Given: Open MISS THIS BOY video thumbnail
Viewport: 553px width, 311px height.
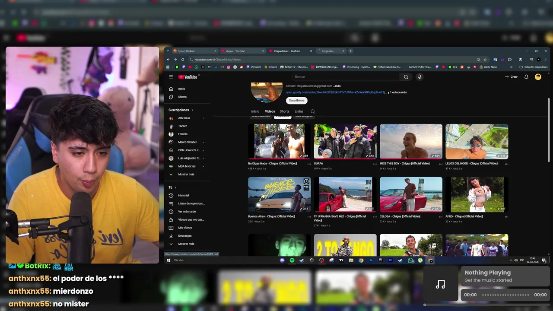Looking at the screenshot, I should point(411,142).
